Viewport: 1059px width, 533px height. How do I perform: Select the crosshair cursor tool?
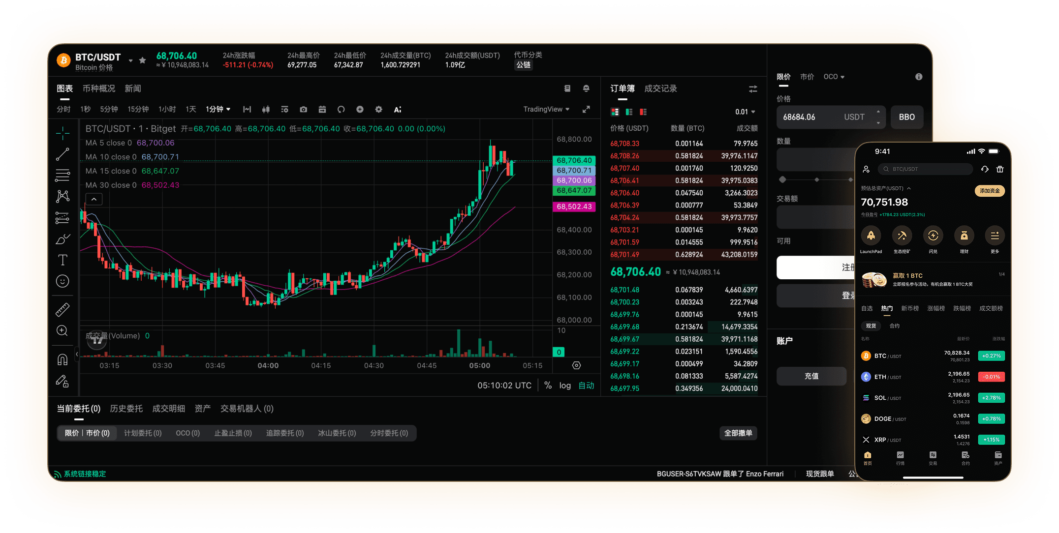pos(62,133)
